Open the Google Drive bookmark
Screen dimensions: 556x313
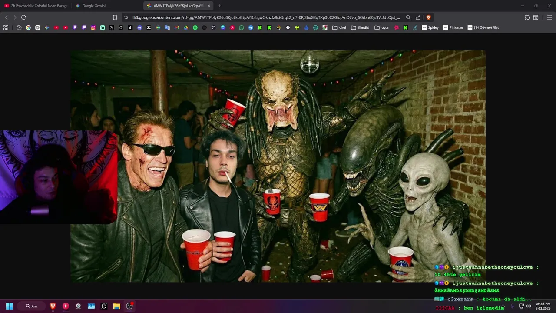tap(186, 27)
